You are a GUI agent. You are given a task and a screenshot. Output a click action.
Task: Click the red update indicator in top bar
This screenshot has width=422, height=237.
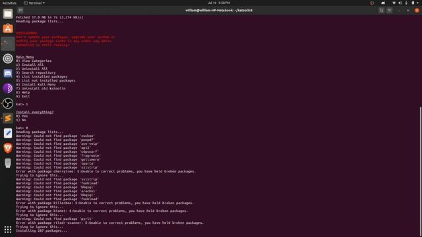(372, 3)
